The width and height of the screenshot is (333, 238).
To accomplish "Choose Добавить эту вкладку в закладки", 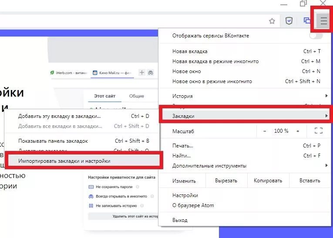I will click(x=82, y=116).
